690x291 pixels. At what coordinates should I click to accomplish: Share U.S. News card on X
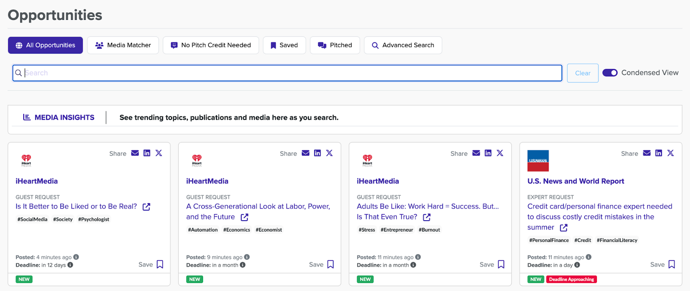[671, 153]
